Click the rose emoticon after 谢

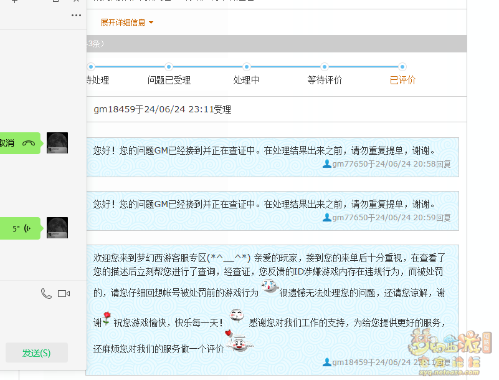coord(107,318)
